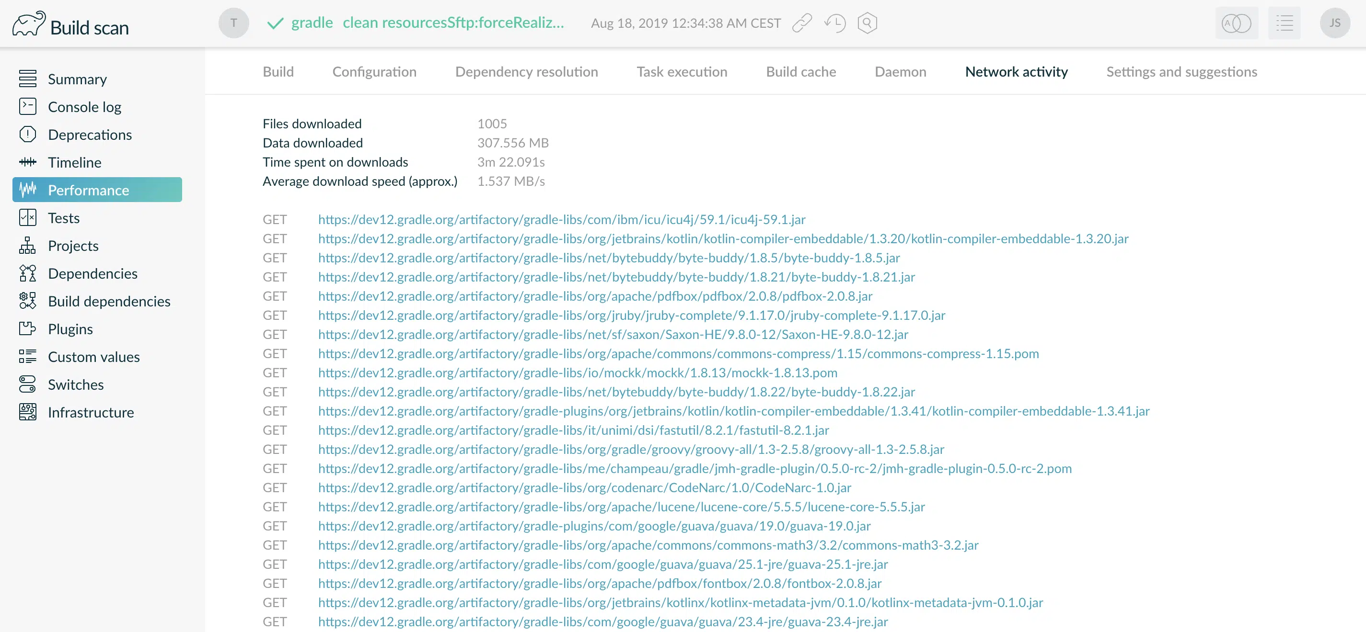
Task: Click the Custom values list icon
Action: click(28, 357)
